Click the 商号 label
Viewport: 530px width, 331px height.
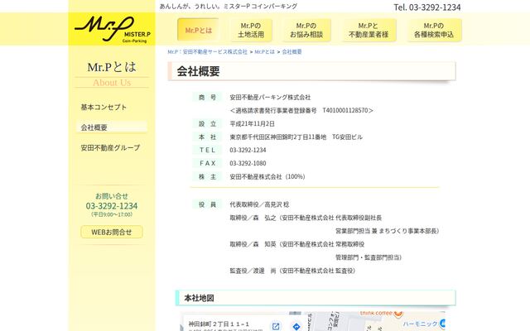(207, 98)
